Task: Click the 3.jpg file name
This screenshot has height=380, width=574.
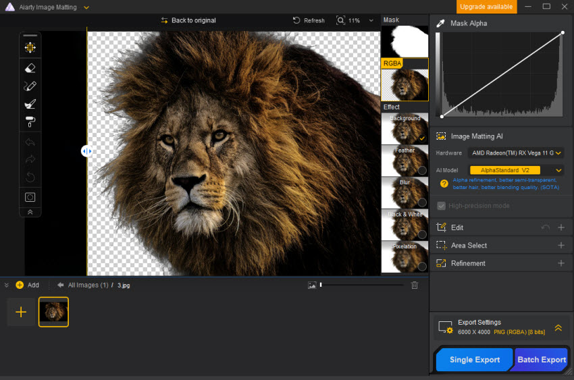Action: [124, 286]
